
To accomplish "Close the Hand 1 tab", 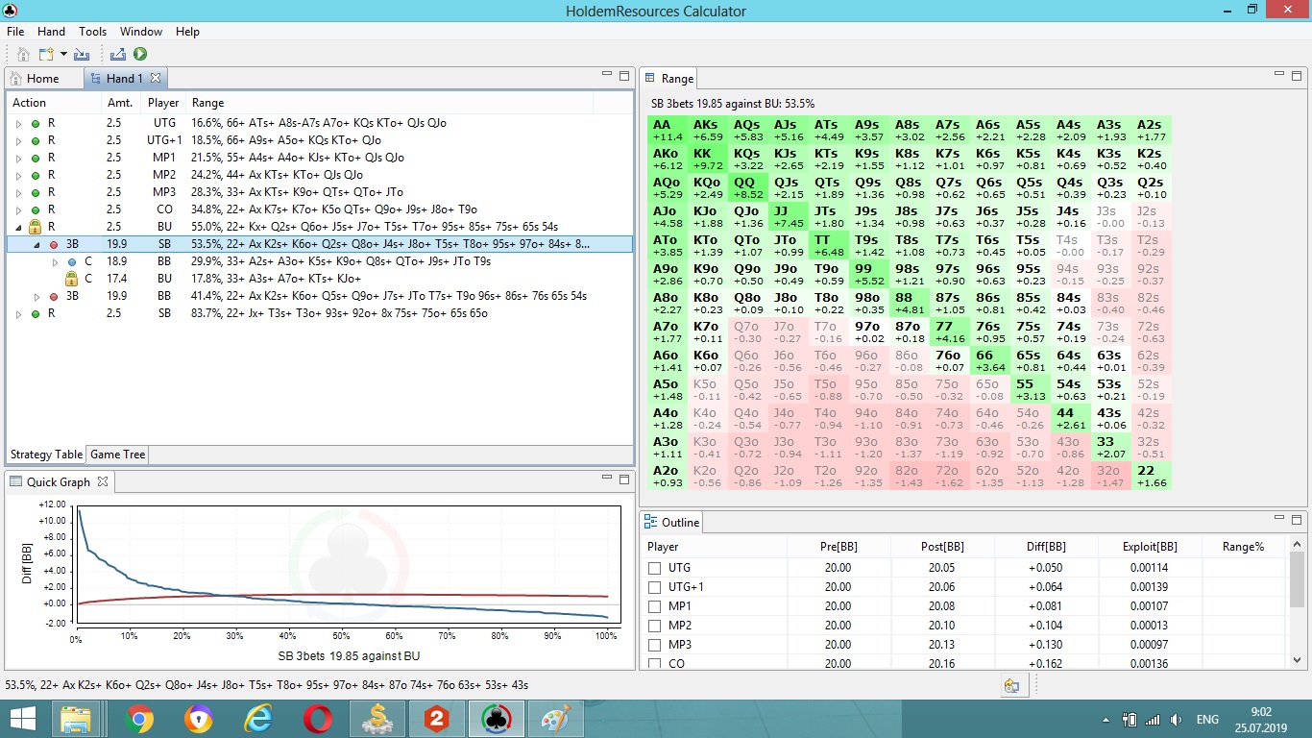I will (x=156, y=78).
